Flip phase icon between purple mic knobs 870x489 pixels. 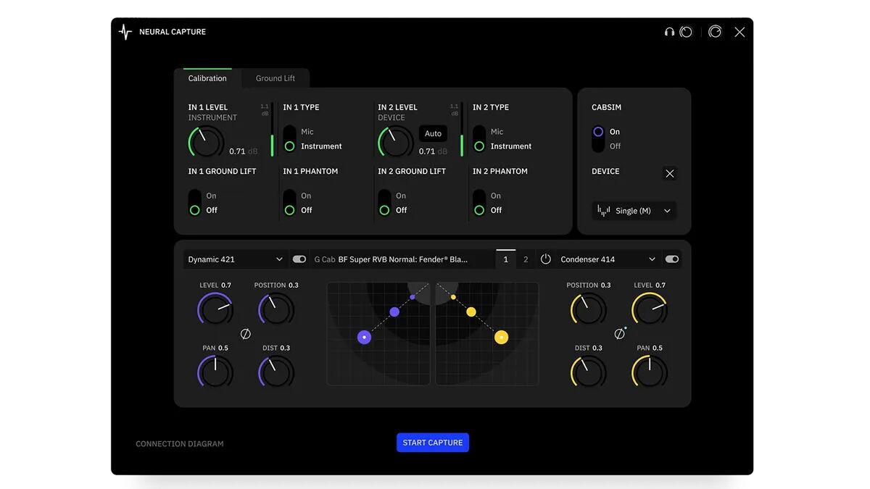click(x=246, y=334)
